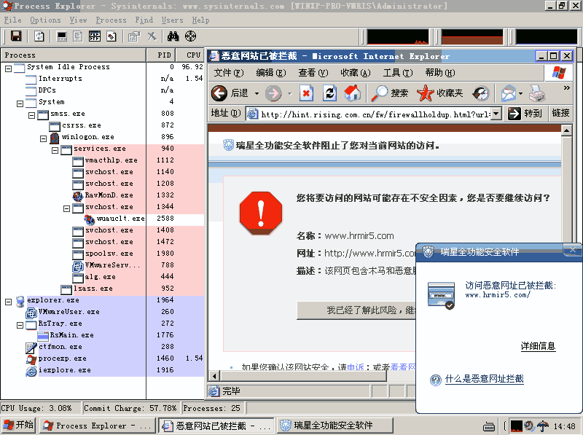Open IE Favorites (收藏夹) star button
The width and height of the screenshot is (583, 435).
(440, 93)
